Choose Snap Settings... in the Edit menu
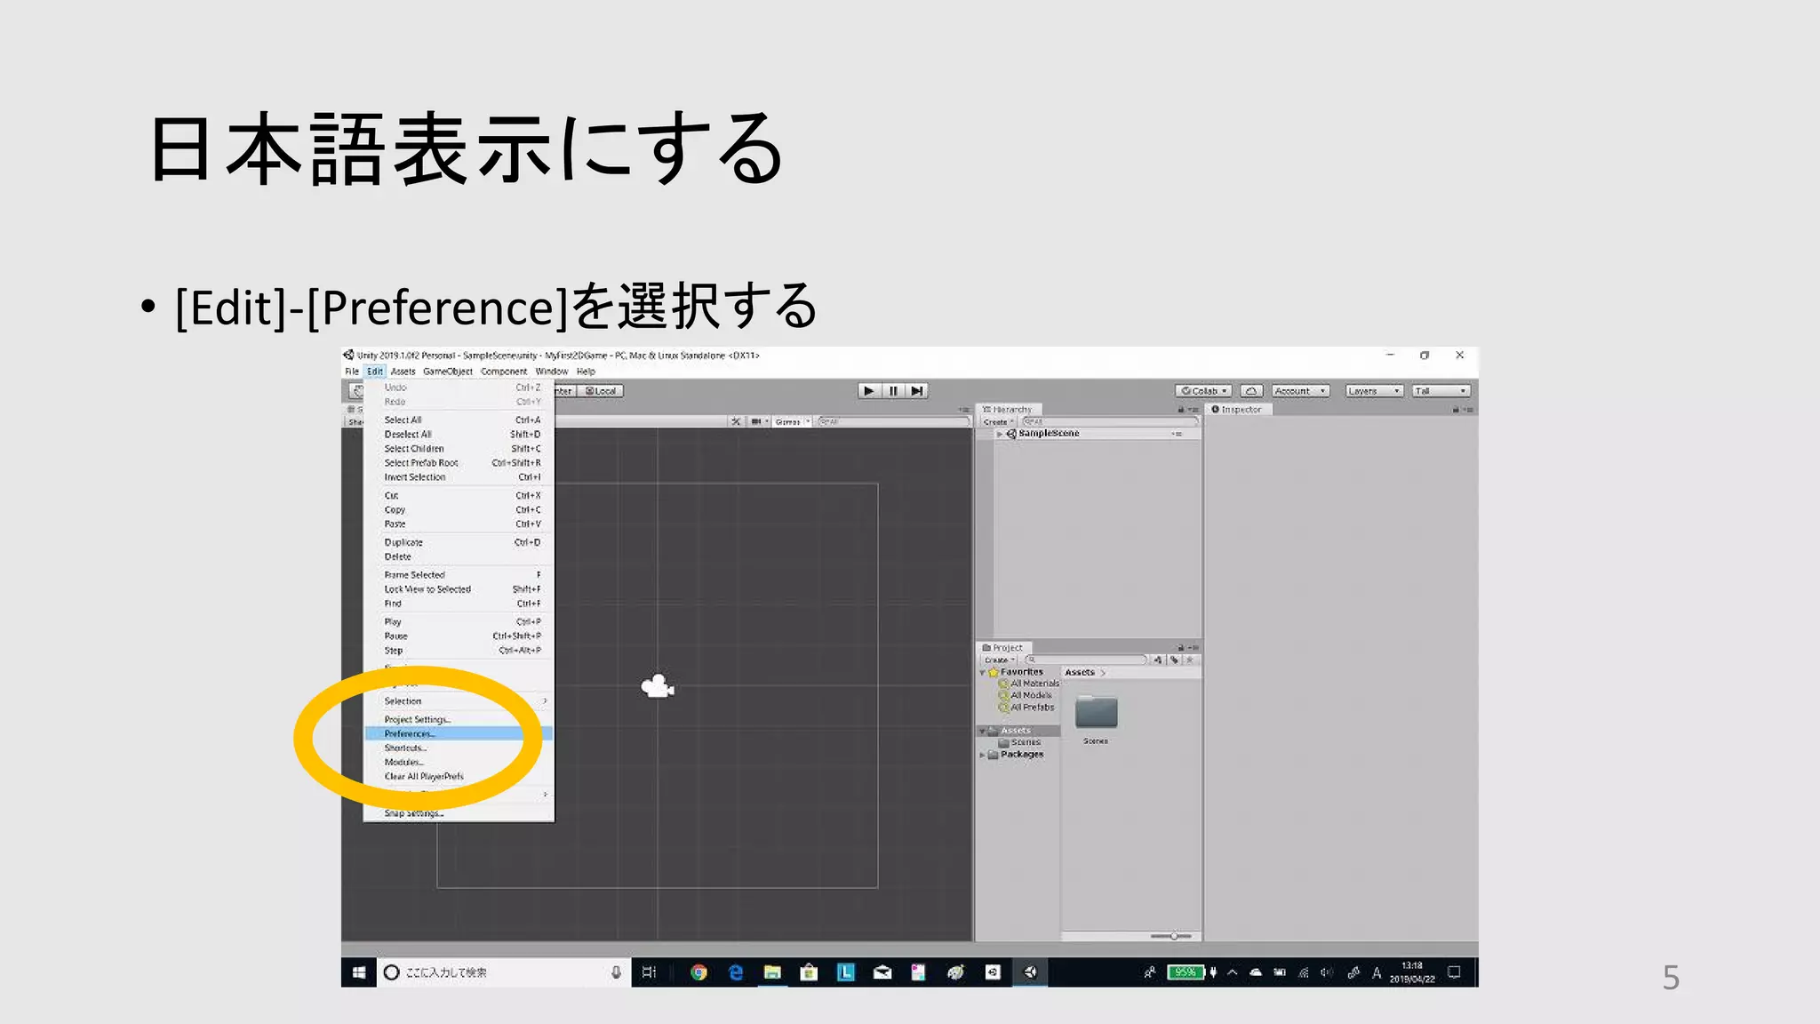The width and height of the screenshot is (1820, 1024). (459, 813)
